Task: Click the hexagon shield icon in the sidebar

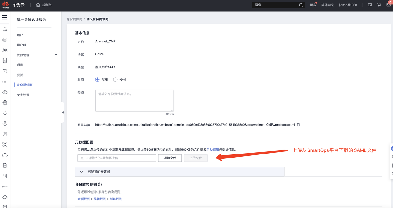Action: [5, 134]
